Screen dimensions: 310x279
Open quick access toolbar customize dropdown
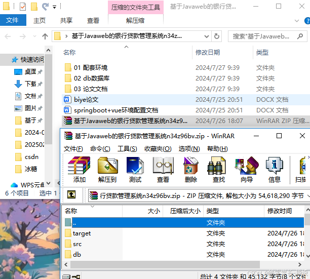click(54, 7)
